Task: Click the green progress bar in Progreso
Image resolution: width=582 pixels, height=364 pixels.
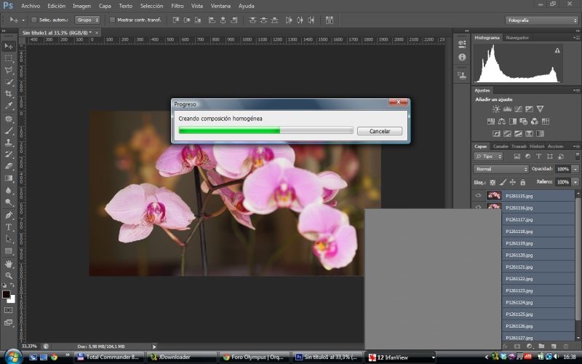Action: click(266, 130)
